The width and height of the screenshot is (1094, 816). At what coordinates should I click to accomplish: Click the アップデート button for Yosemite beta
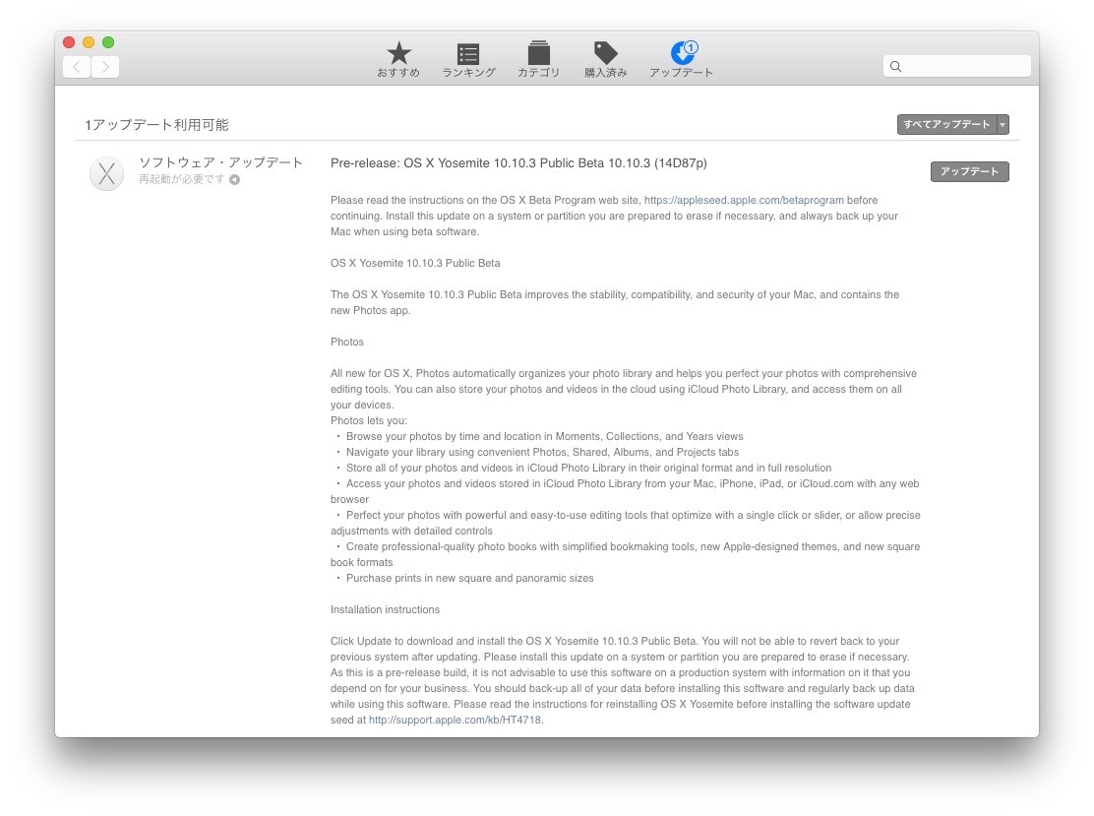coord(970,171)
